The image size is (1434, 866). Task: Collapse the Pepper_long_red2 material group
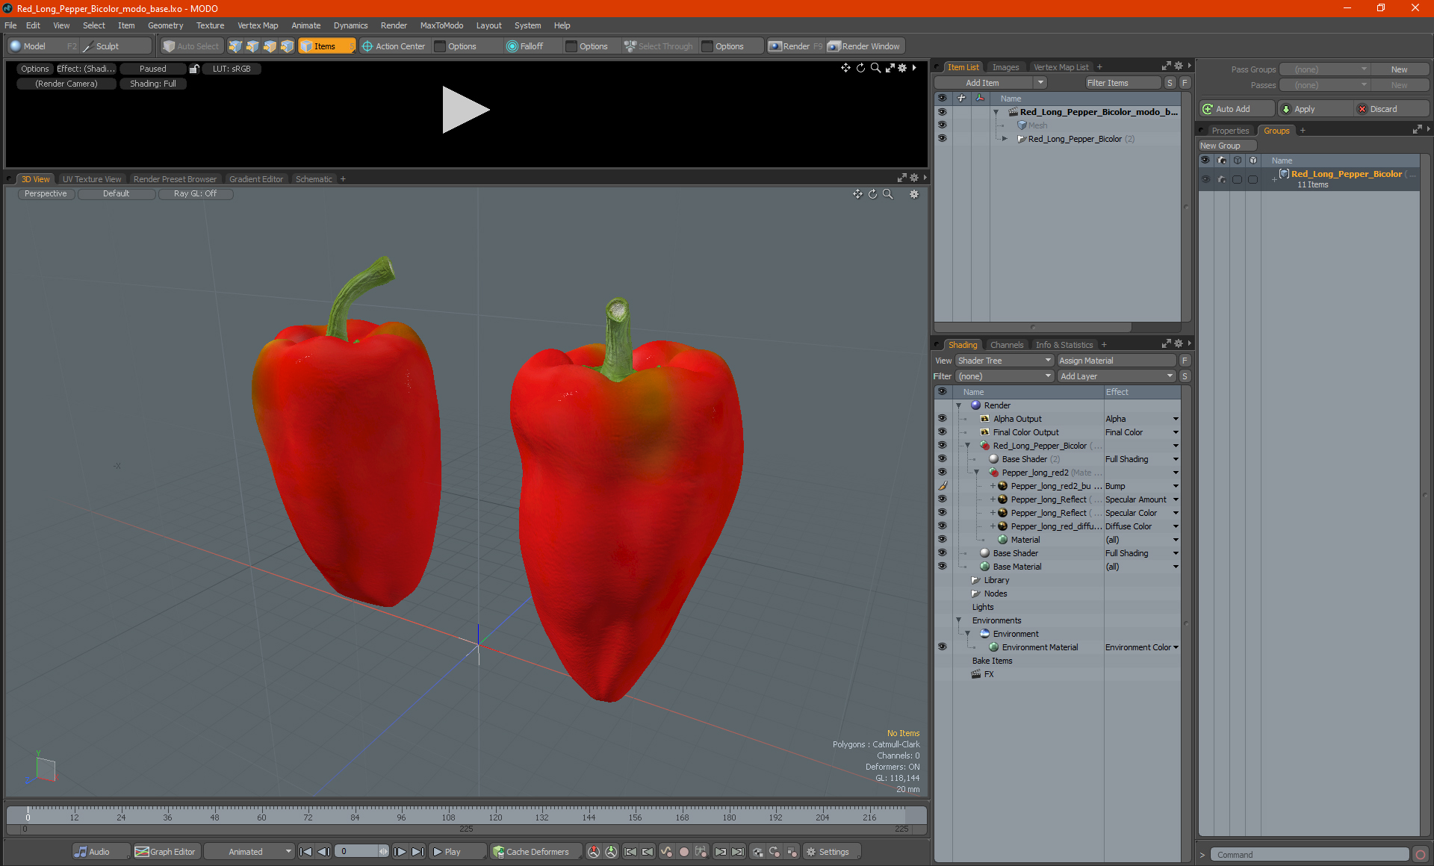click(x=976, y=473)
